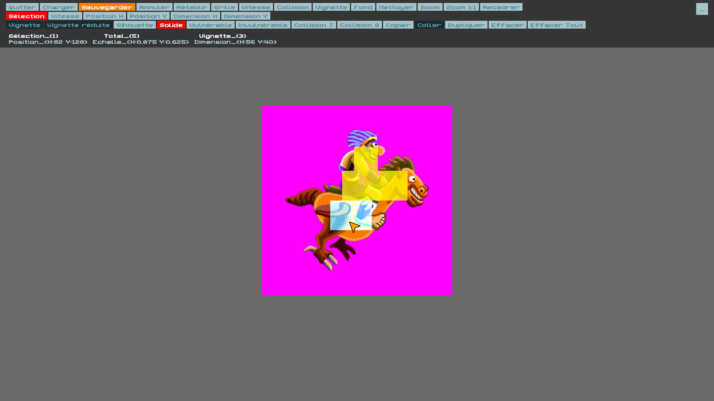Toggle the Grille grid display
Viewport: 714px width, 401px height.
click(225, 7)
